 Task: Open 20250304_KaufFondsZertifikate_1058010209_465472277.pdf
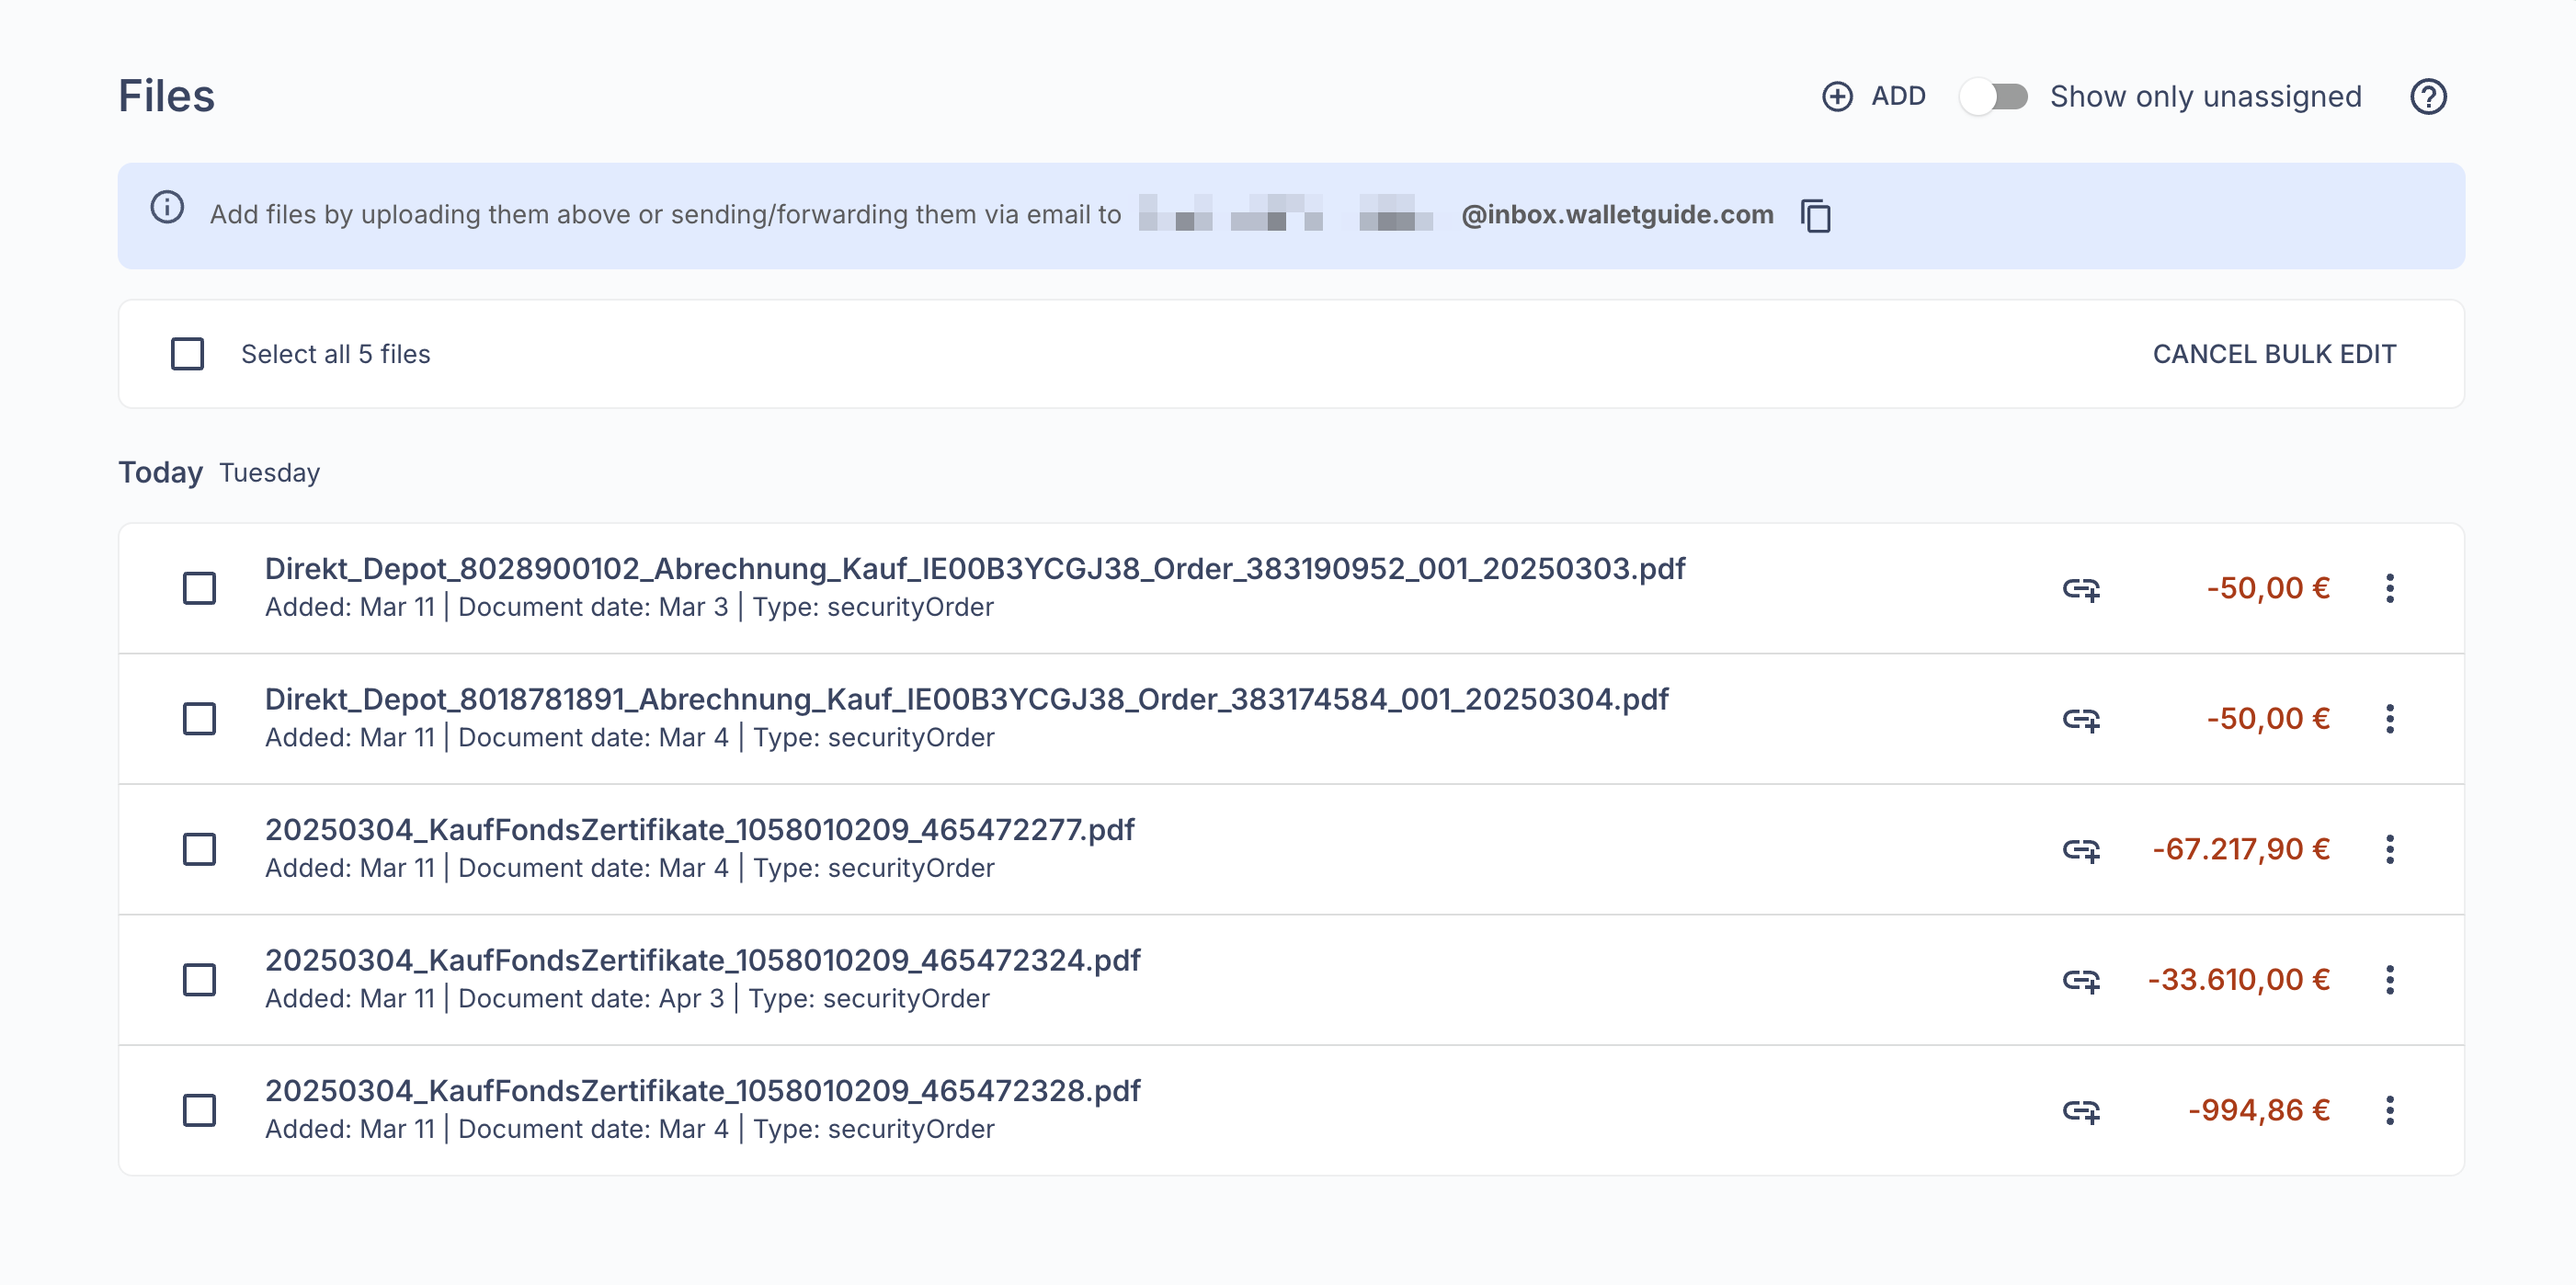pyautogui.click(x=699, y=829)
